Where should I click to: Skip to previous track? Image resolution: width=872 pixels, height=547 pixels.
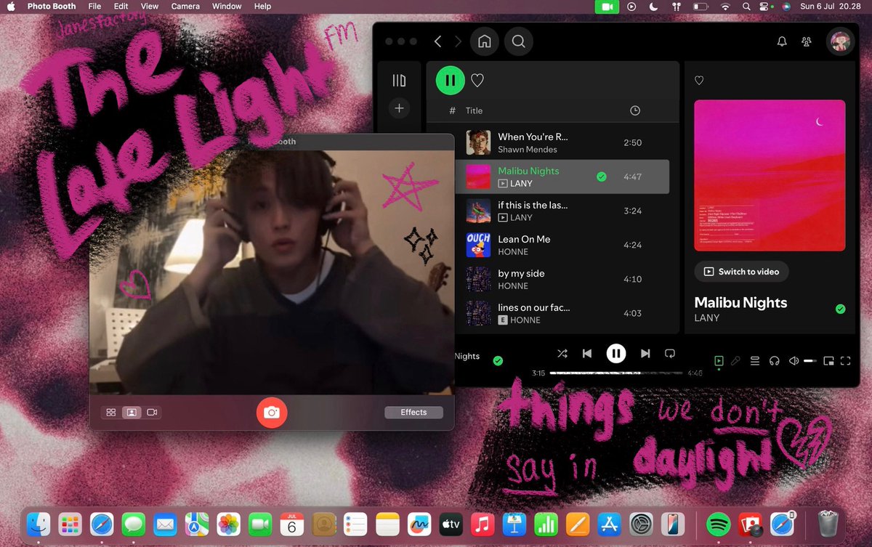[587, 354]
